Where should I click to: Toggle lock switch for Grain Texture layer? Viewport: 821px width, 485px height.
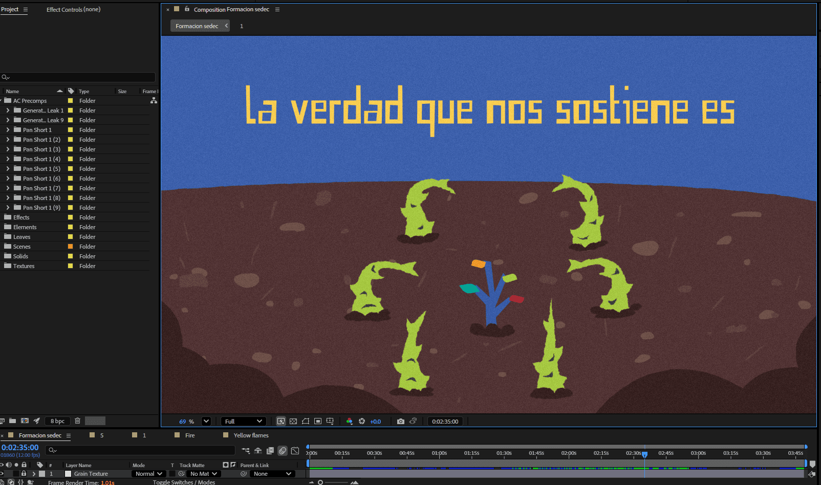pos(24,474)
